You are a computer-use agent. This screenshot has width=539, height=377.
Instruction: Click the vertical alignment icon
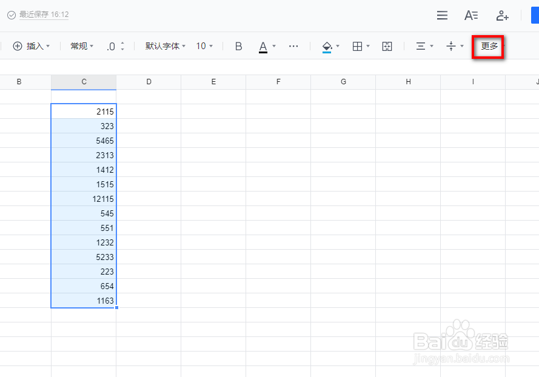(x=451, y=46)
